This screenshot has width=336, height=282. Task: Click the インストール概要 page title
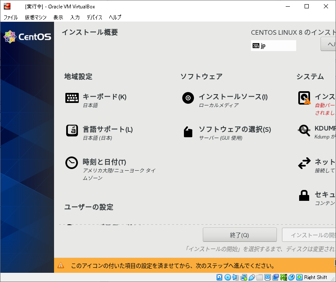click(x=90, y=32)
